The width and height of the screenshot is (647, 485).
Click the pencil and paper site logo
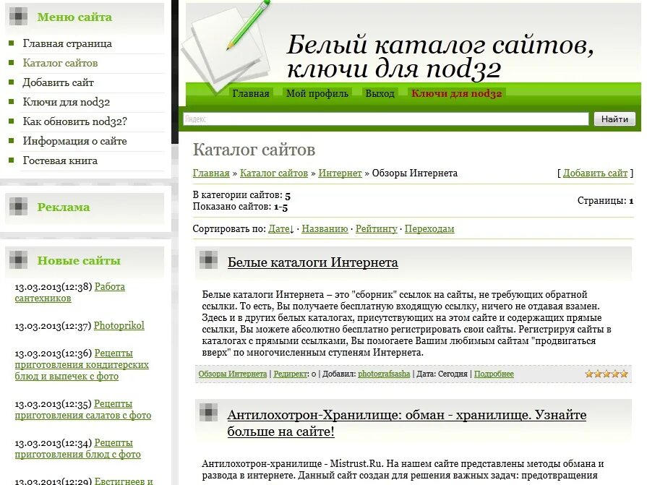click(x=228, y=48)
